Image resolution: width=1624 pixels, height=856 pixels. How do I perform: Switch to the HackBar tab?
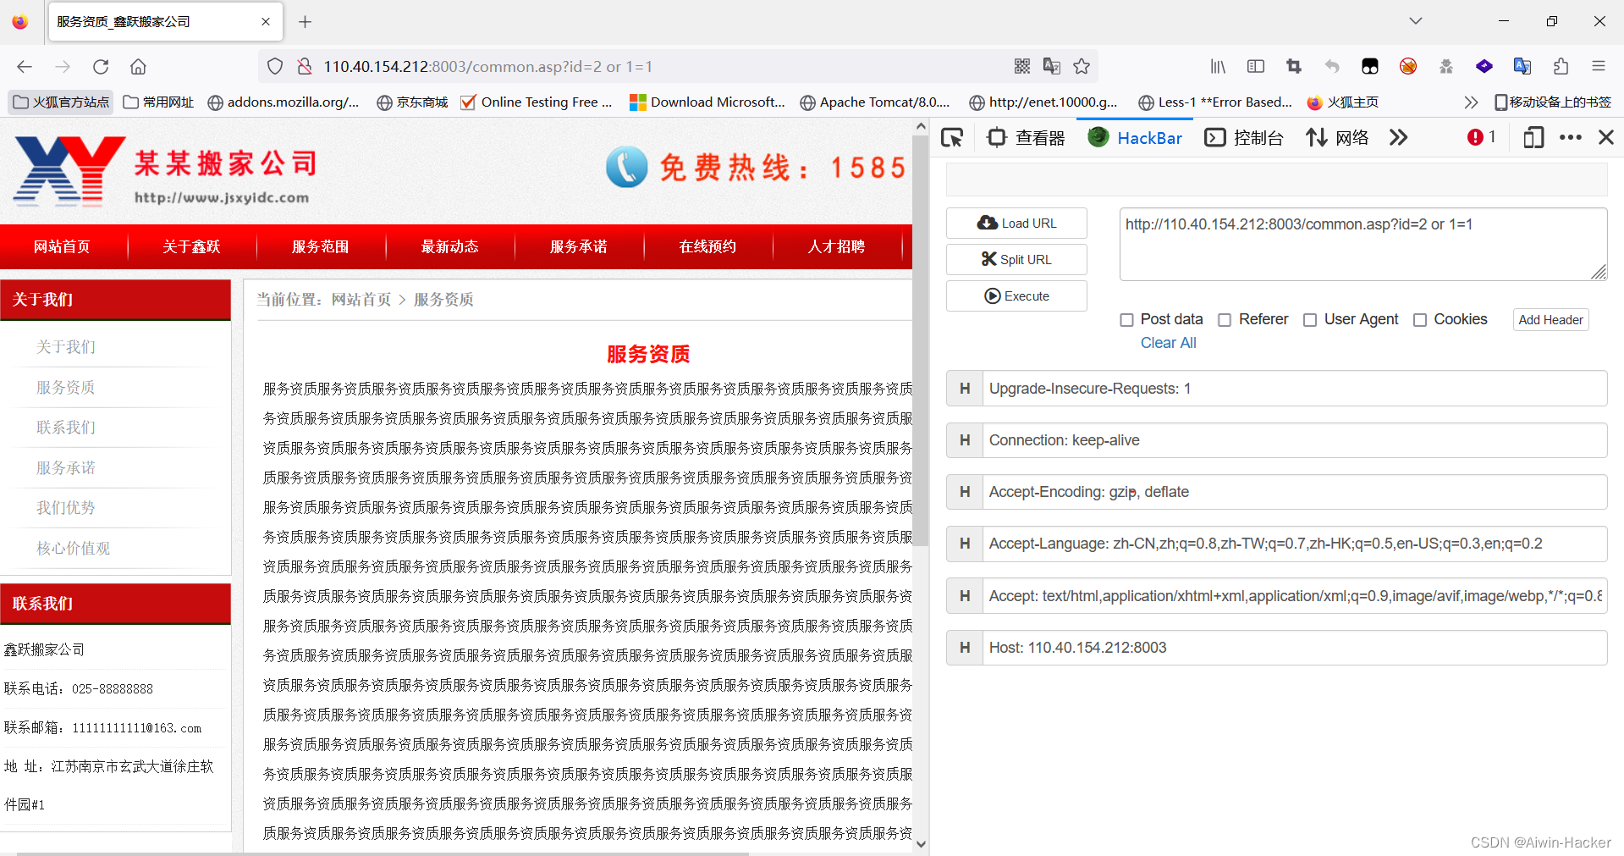pos(1135,137)
